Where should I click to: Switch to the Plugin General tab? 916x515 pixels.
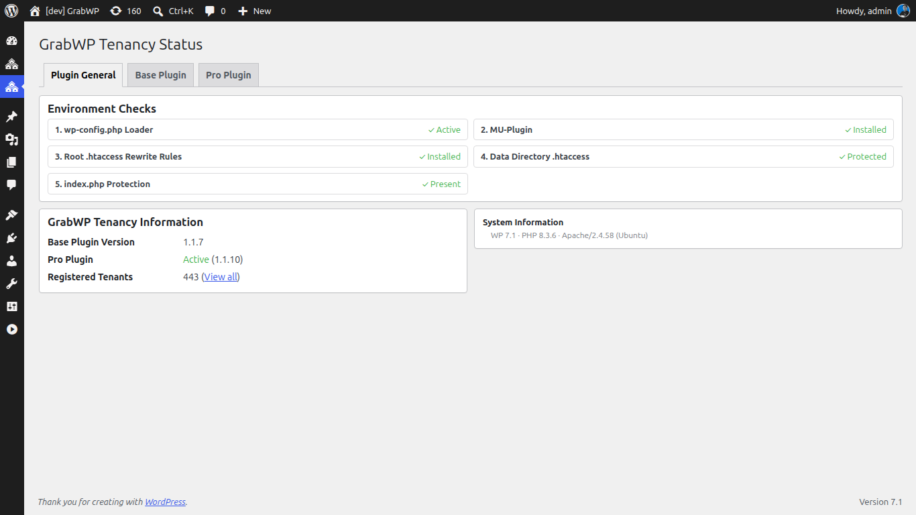pyautogui.click(x=83, y=75)
